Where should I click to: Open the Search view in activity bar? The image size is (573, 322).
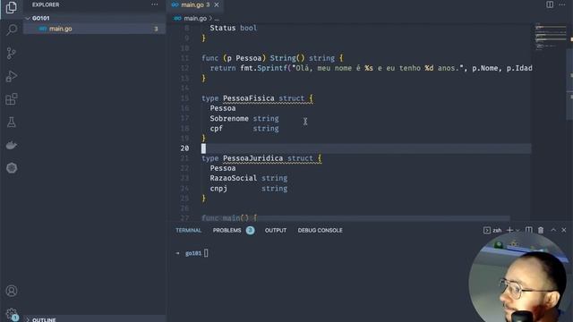pyautogui.click(x=12, y=30)
